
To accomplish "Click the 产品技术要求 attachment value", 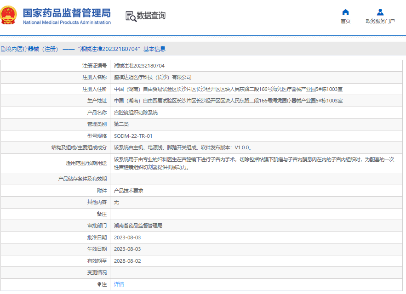I will (x=128, y=191).
